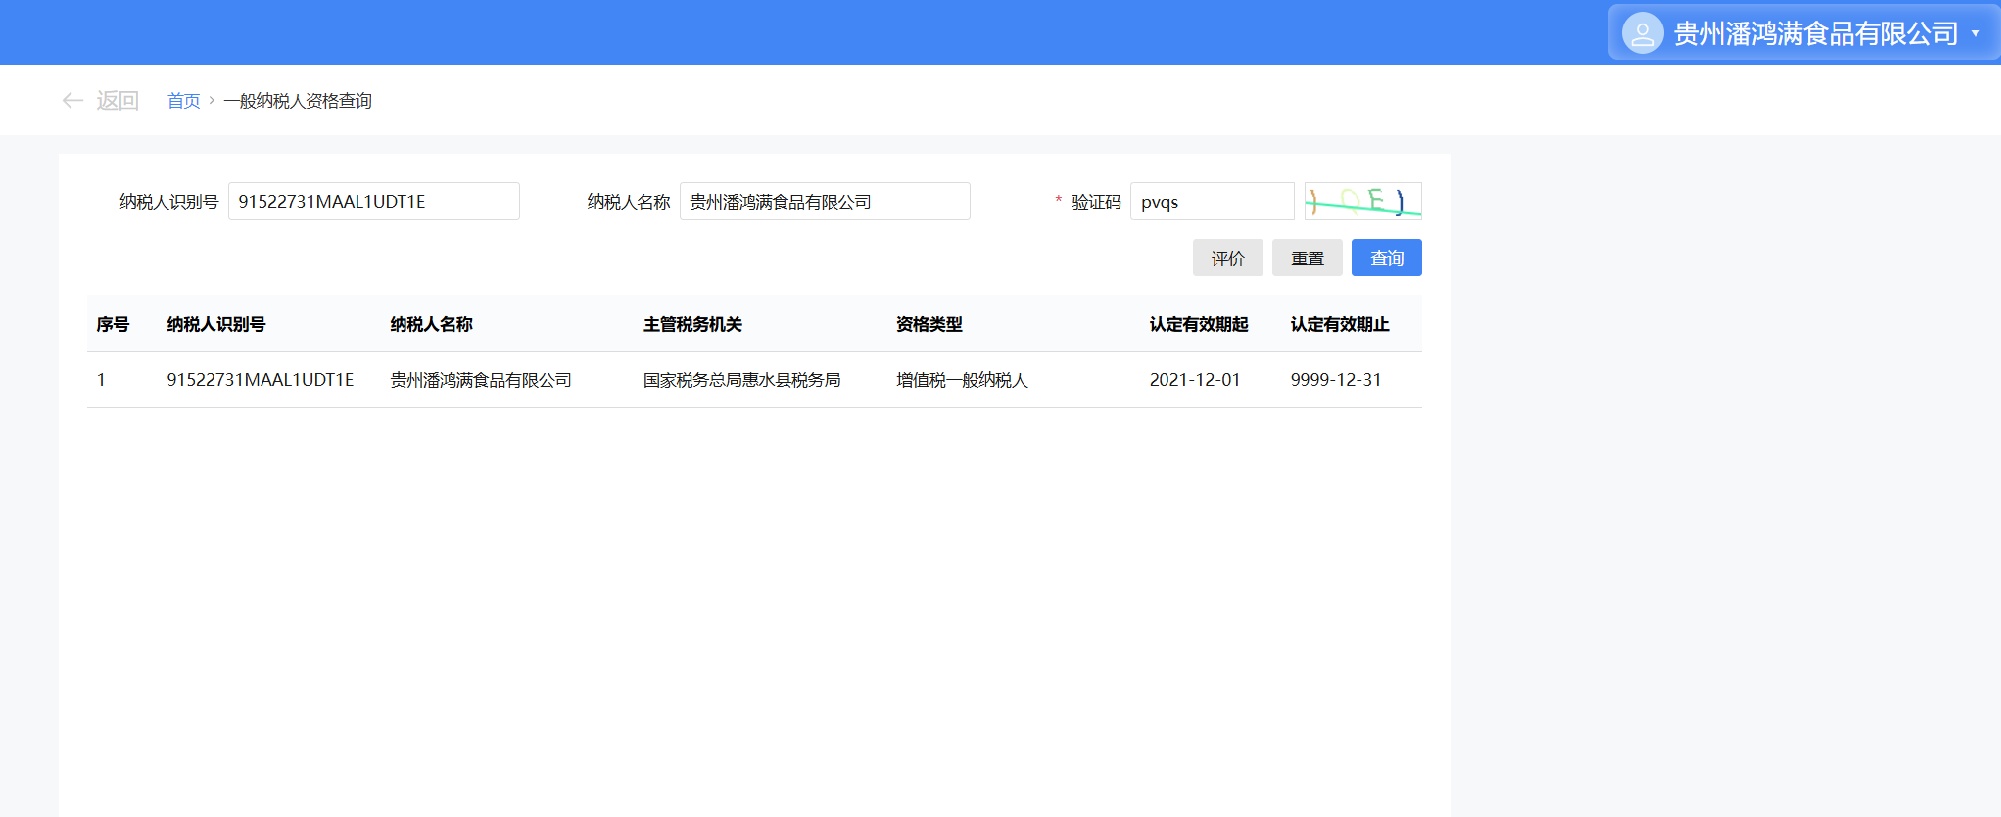Expand the account dropdown caret
Screen dimensions: 2001x817
click(x=1976, y=33)
